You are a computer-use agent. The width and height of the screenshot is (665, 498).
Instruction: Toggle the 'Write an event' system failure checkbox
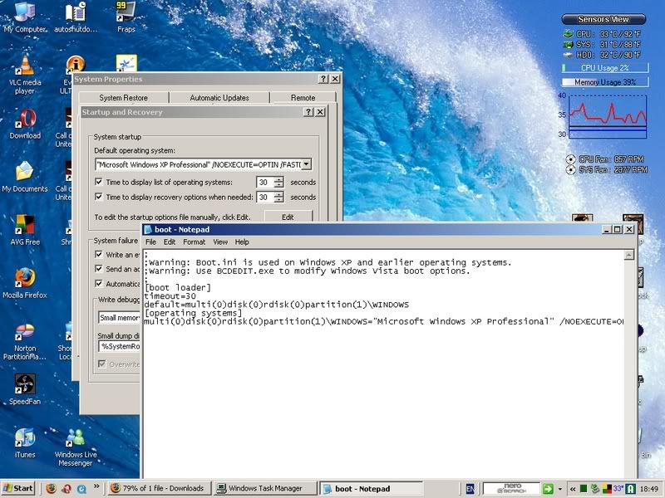tap(99, 255)
